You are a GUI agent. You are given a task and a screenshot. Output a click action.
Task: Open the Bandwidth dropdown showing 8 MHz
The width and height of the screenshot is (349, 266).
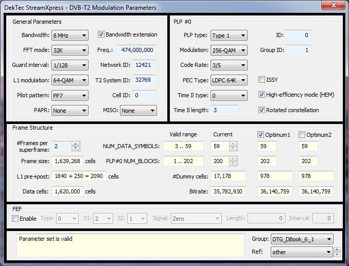point(70,36)
